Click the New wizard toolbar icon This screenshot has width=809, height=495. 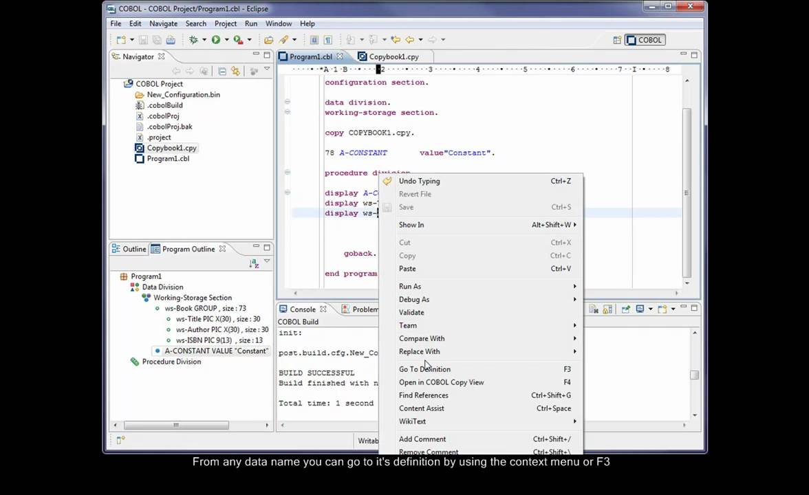click(121, 40)
